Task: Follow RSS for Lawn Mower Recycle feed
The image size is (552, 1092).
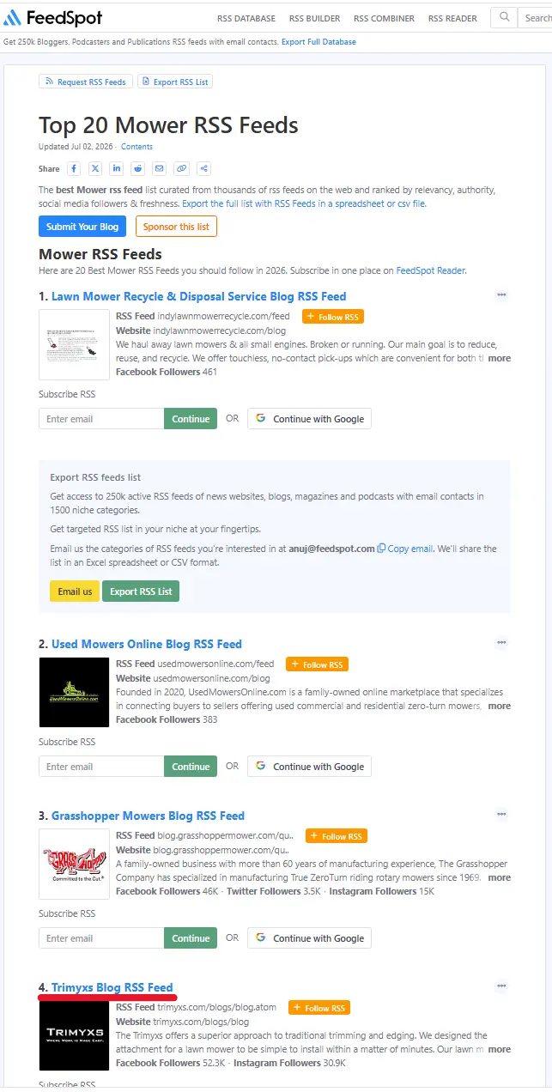Action: click(333, 317)
